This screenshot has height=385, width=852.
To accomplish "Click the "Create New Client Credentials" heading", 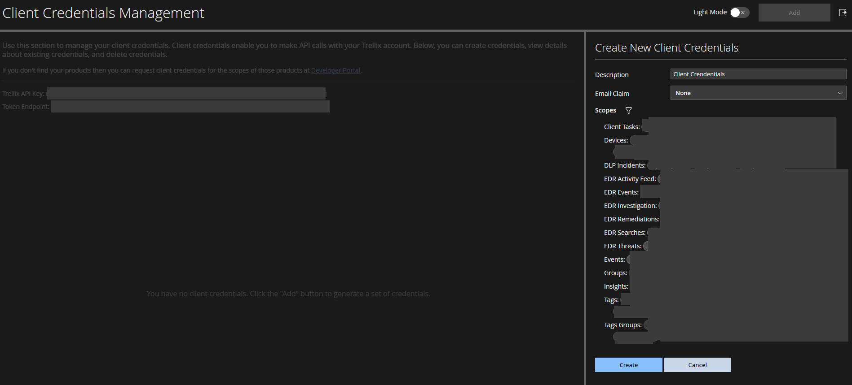I will coord(667,48).
